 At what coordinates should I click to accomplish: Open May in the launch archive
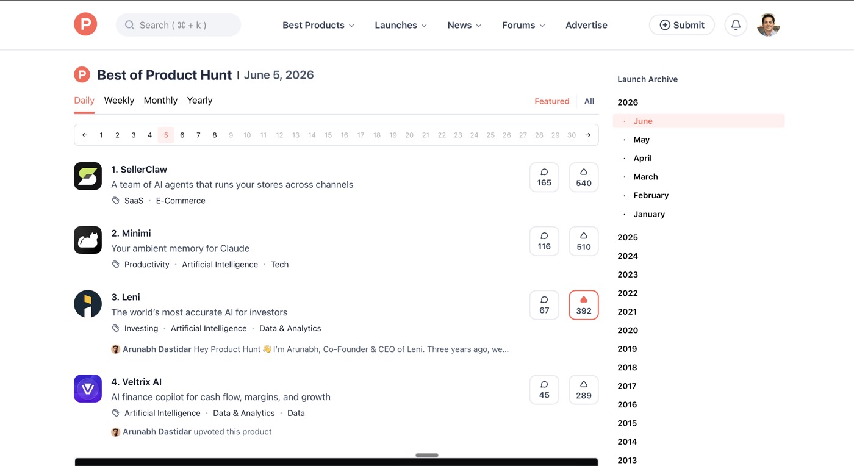tap(641, 140)
